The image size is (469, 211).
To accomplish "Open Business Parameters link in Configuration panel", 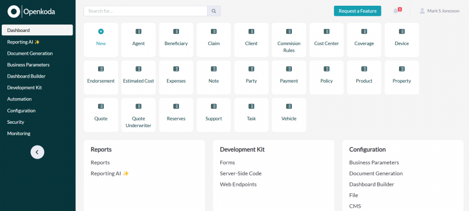I will tap(374, 163).
